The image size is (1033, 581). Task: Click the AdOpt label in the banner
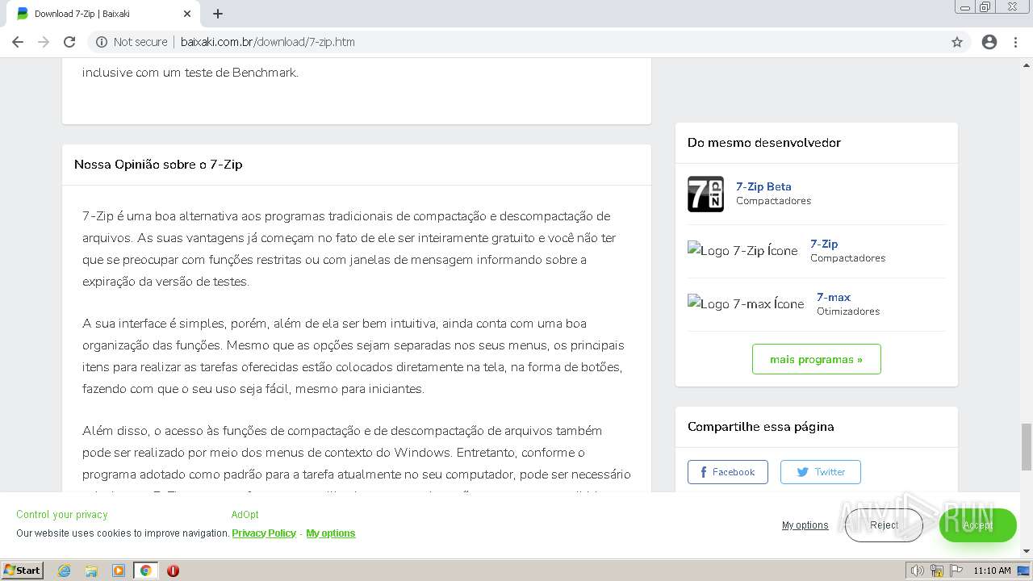(x=245, y=515)
